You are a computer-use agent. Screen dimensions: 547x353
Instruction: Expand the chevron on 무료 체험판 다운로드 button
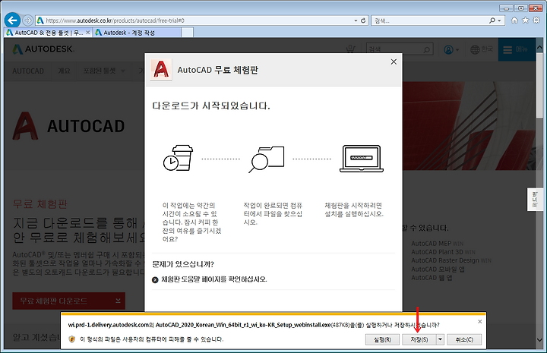(118, 301)
